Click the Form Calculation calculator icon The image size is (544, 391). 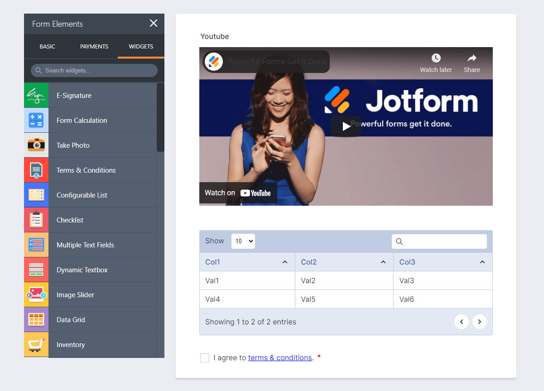pos(36,120)
